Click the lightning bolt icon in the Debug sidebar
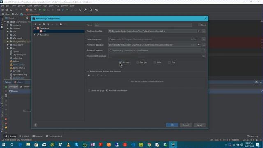 coord(6,127)
